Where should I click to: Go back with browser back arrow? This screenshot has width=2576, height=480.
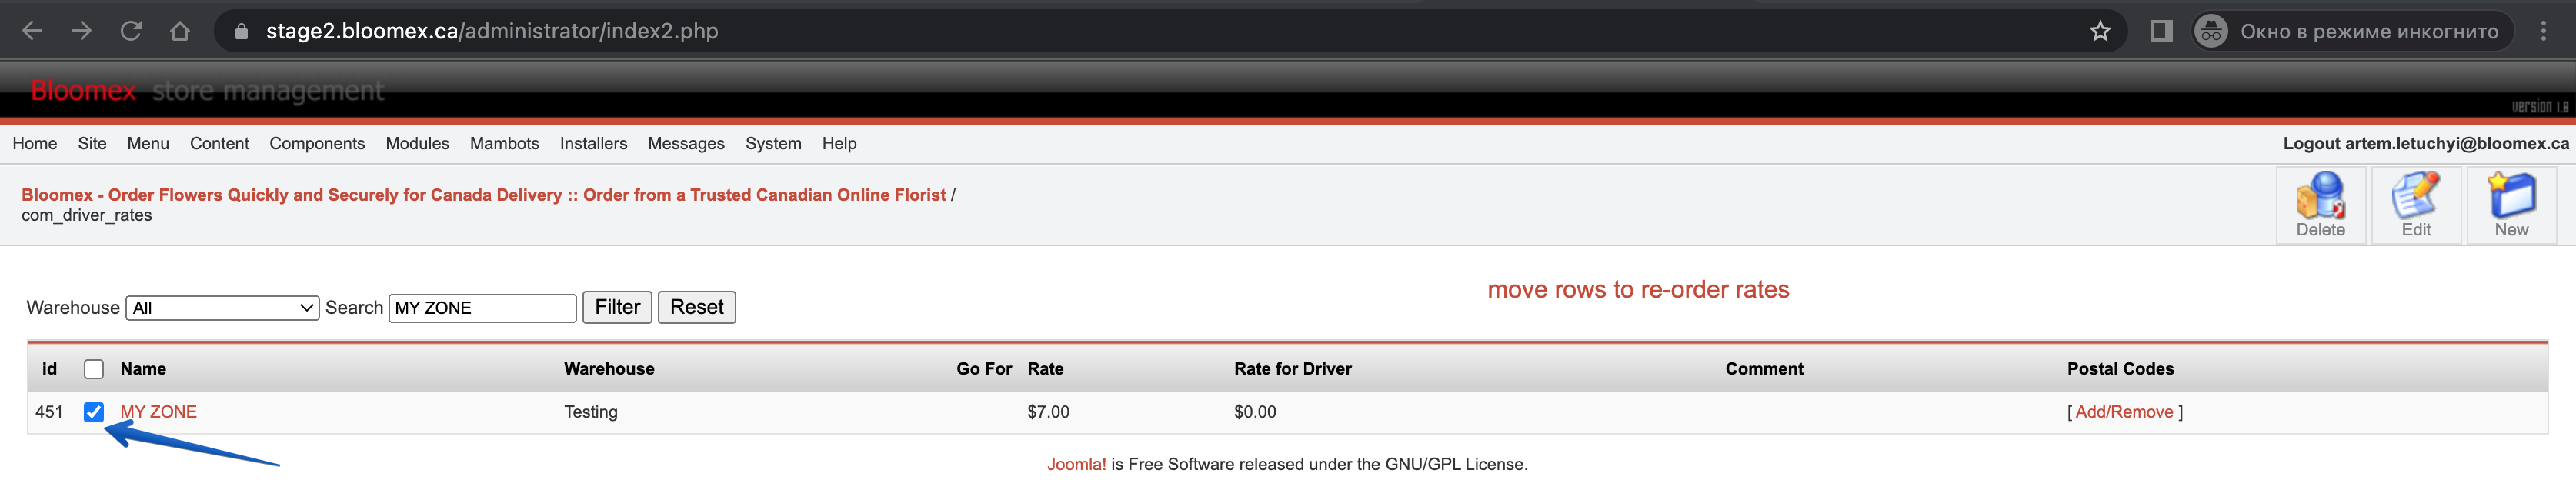click(32, 31)
